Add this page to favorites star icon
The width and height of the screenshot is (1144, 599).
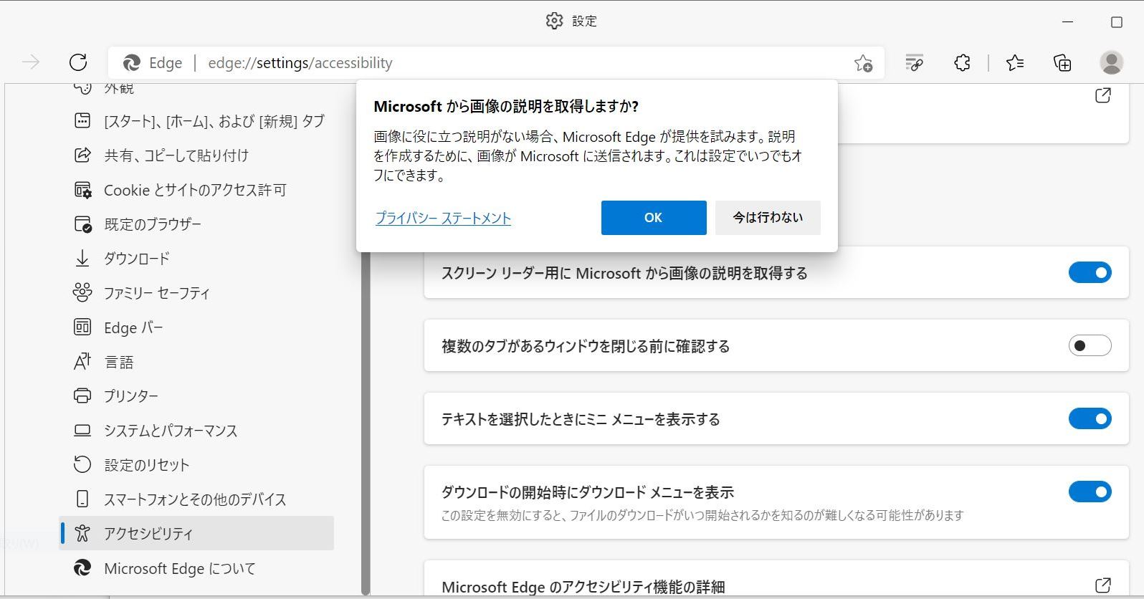863,63
